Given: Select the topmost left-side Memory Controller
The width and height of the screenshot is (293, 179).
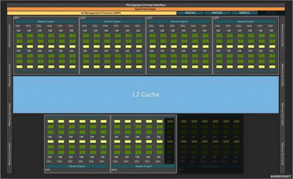Looking at the screenshot, I should click(x=9, y=35).
